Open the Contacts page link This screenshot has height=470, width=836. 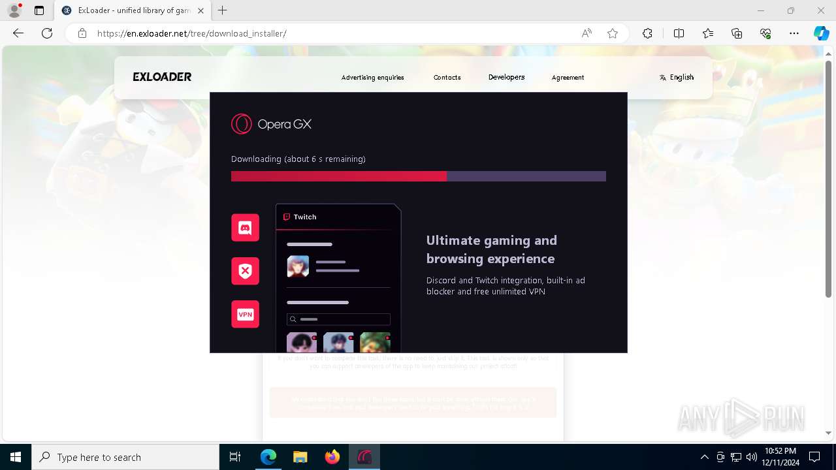[447, 77]
